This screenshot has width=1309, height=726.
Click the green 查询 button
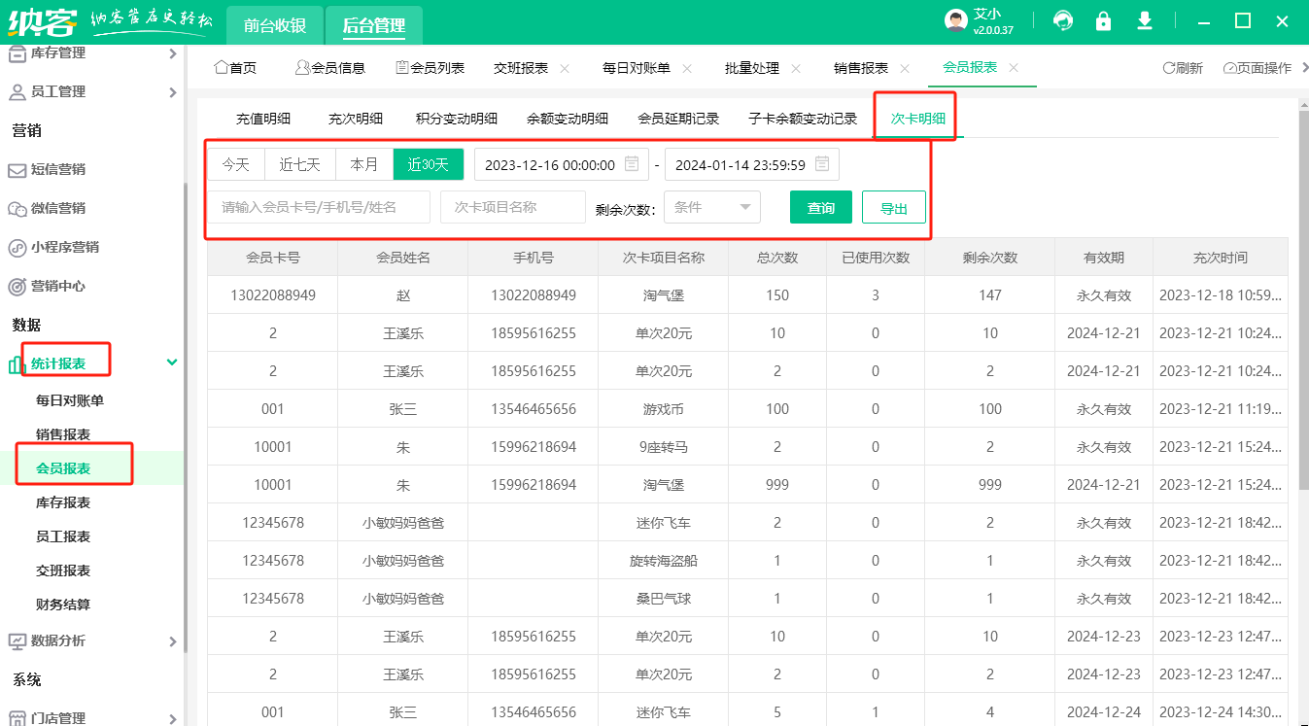(x=820, y=207)
